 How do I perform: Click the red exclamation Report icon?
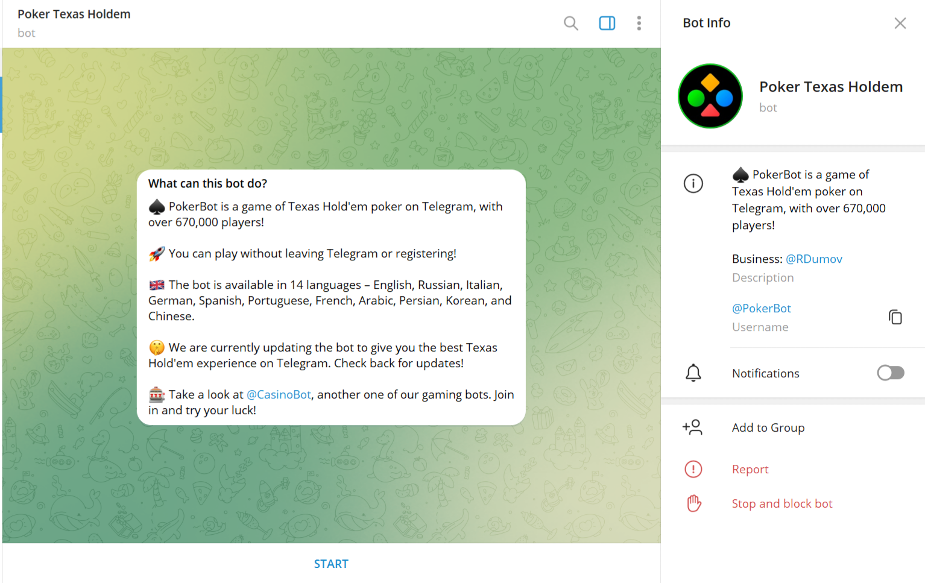pos(693,469)
